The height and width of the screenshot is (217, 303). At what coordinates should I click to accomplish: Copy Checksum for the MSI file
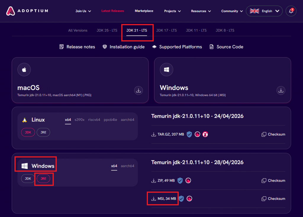coord(273,199)
